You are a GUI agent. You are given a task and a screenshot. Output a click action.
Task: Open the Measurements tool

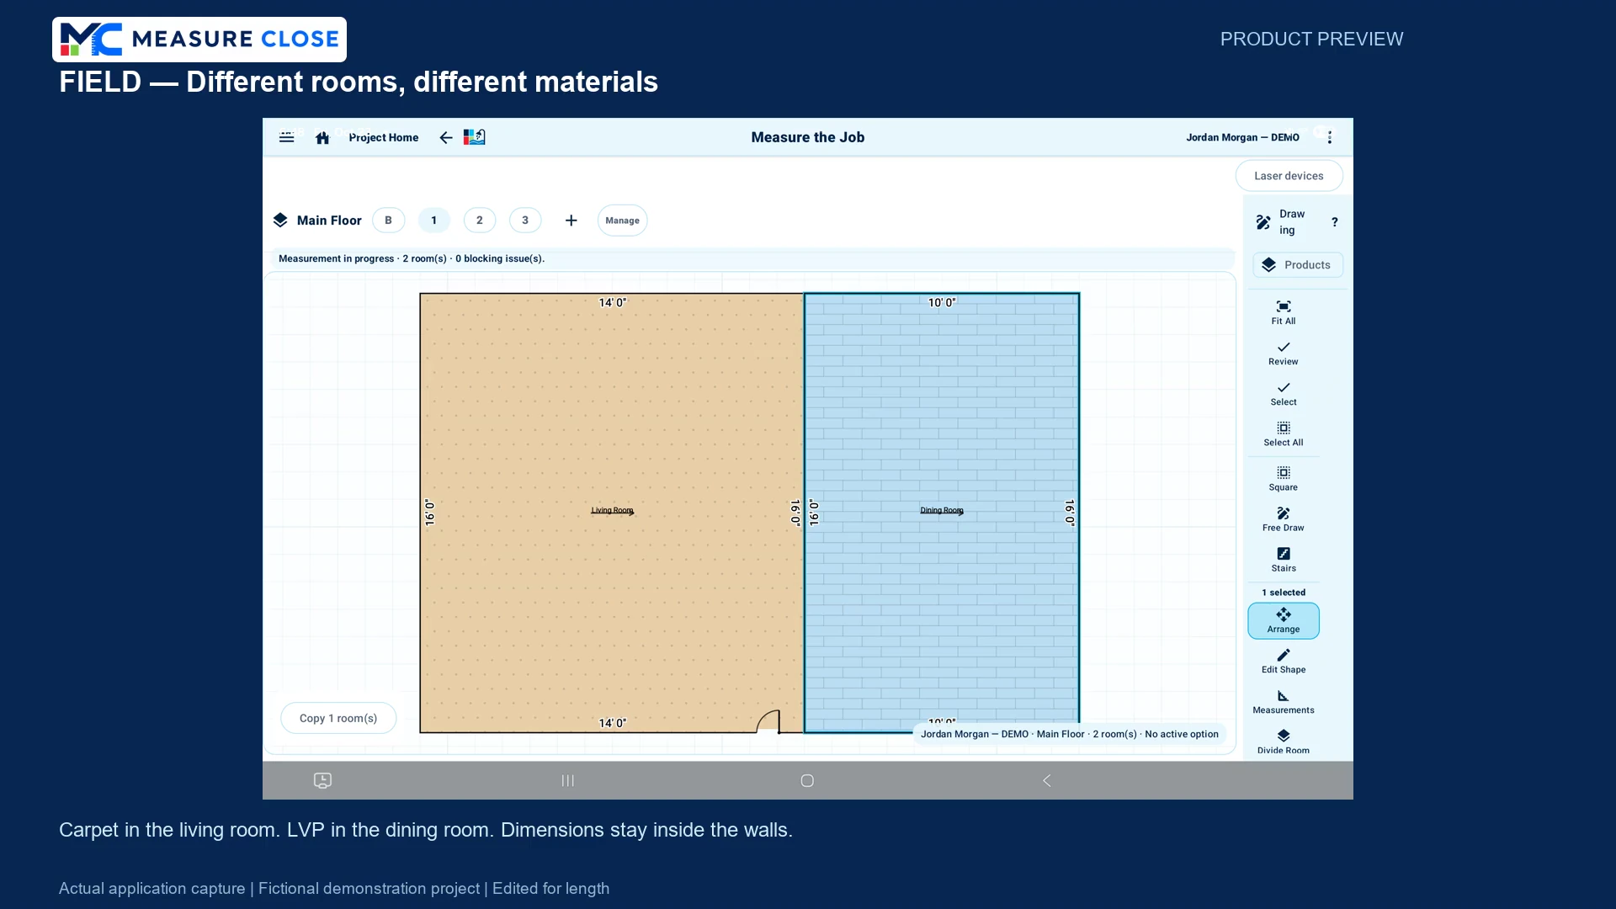[x=1284, y=702]
